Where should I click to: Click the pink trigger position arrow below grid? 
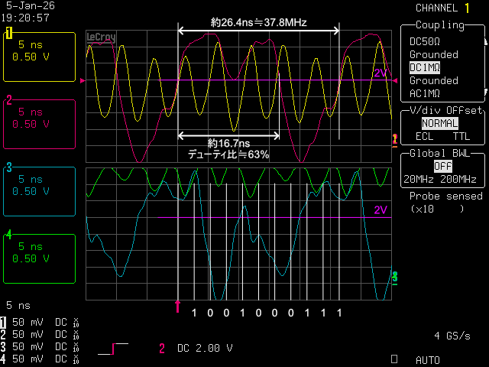(178, 307)
